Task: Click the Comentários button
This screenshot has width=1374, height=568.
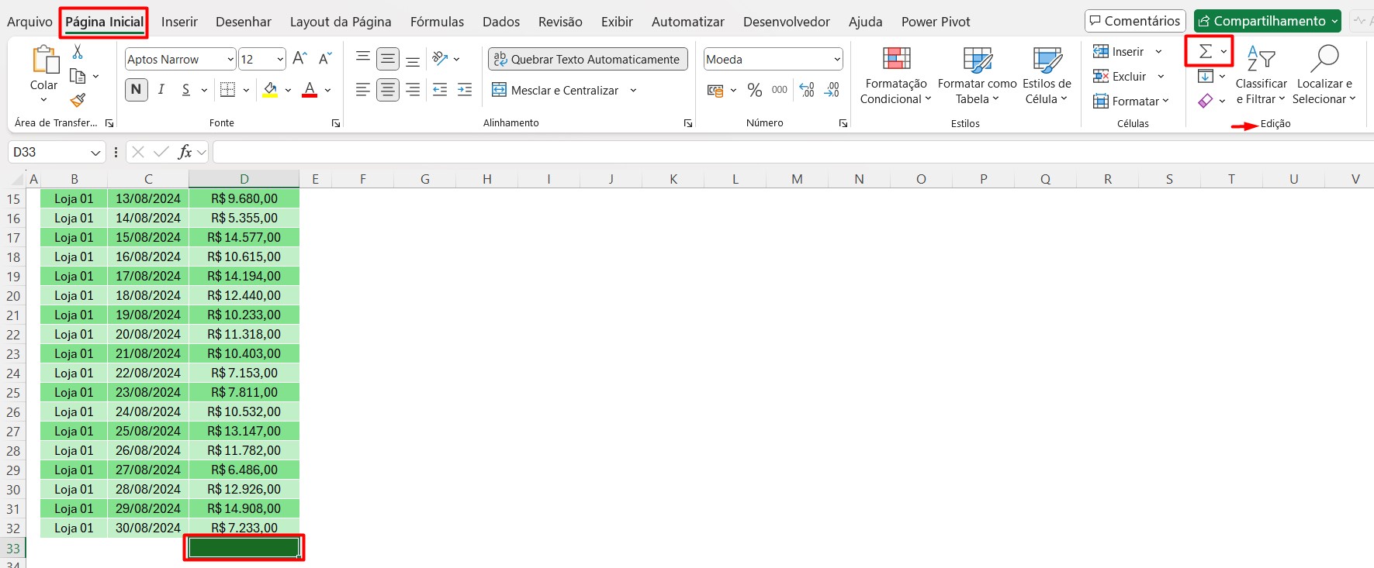Action: point(1135,21)
